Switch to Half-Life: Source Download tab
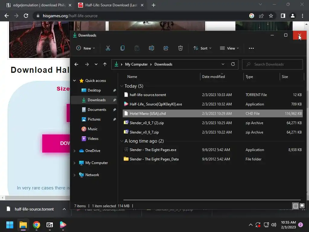 click(x=111, y=5)
